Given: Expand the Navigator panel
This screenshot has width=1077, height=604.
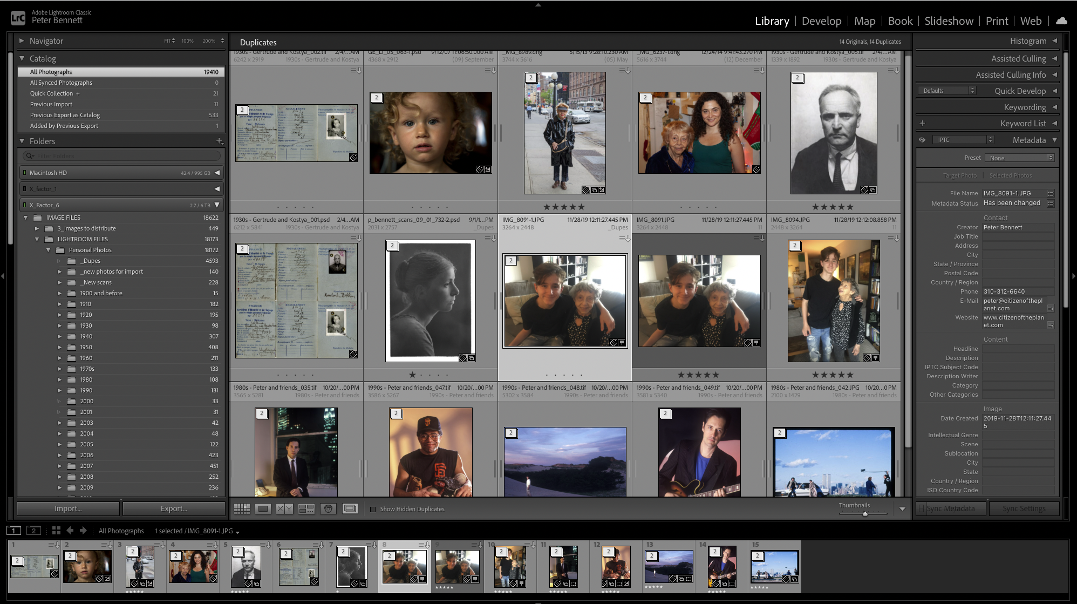Looking at the screenshot, I should coord(22,40).
